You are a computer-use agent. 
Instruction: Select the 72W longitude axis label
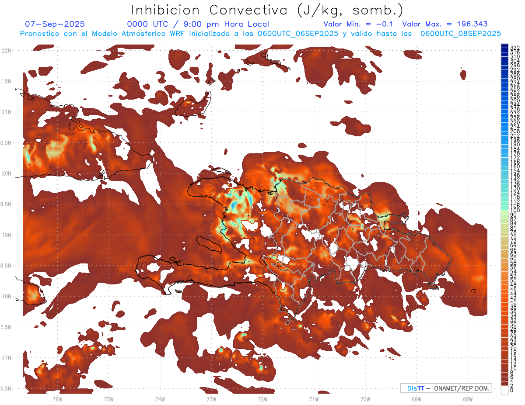click(x=262, y=398)
